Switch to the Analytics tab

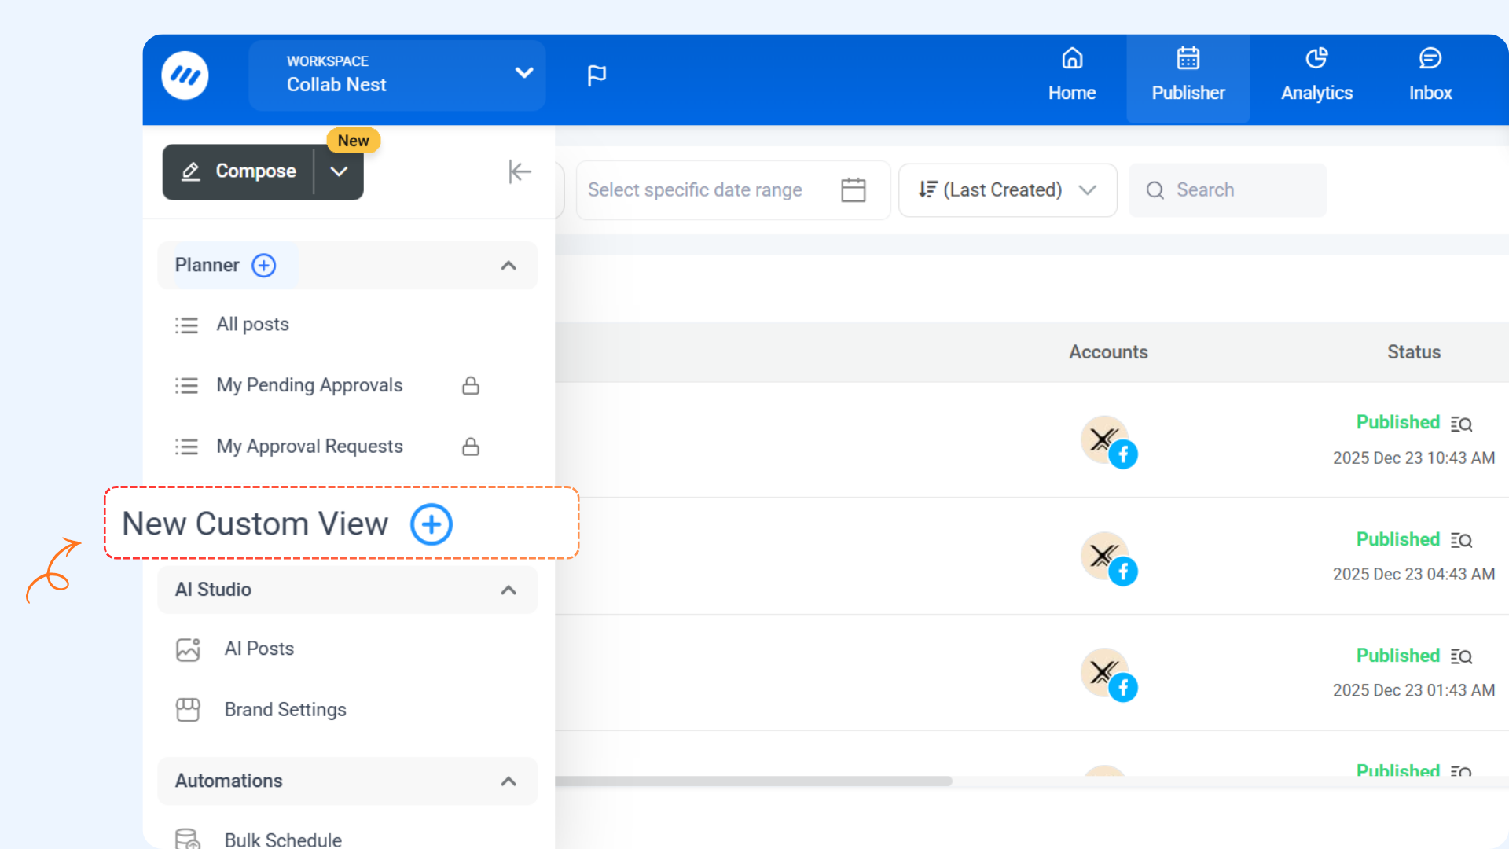click(x=1316, y=77)
